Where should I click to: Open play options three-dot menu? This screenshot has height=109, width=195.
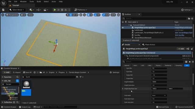(x=69, y=10)
